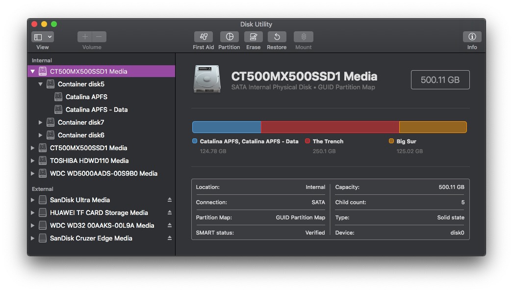The image size is (513, 292).
Task: Click the disk icon beside Catalina APFS
Action: (x=58, y=97)
